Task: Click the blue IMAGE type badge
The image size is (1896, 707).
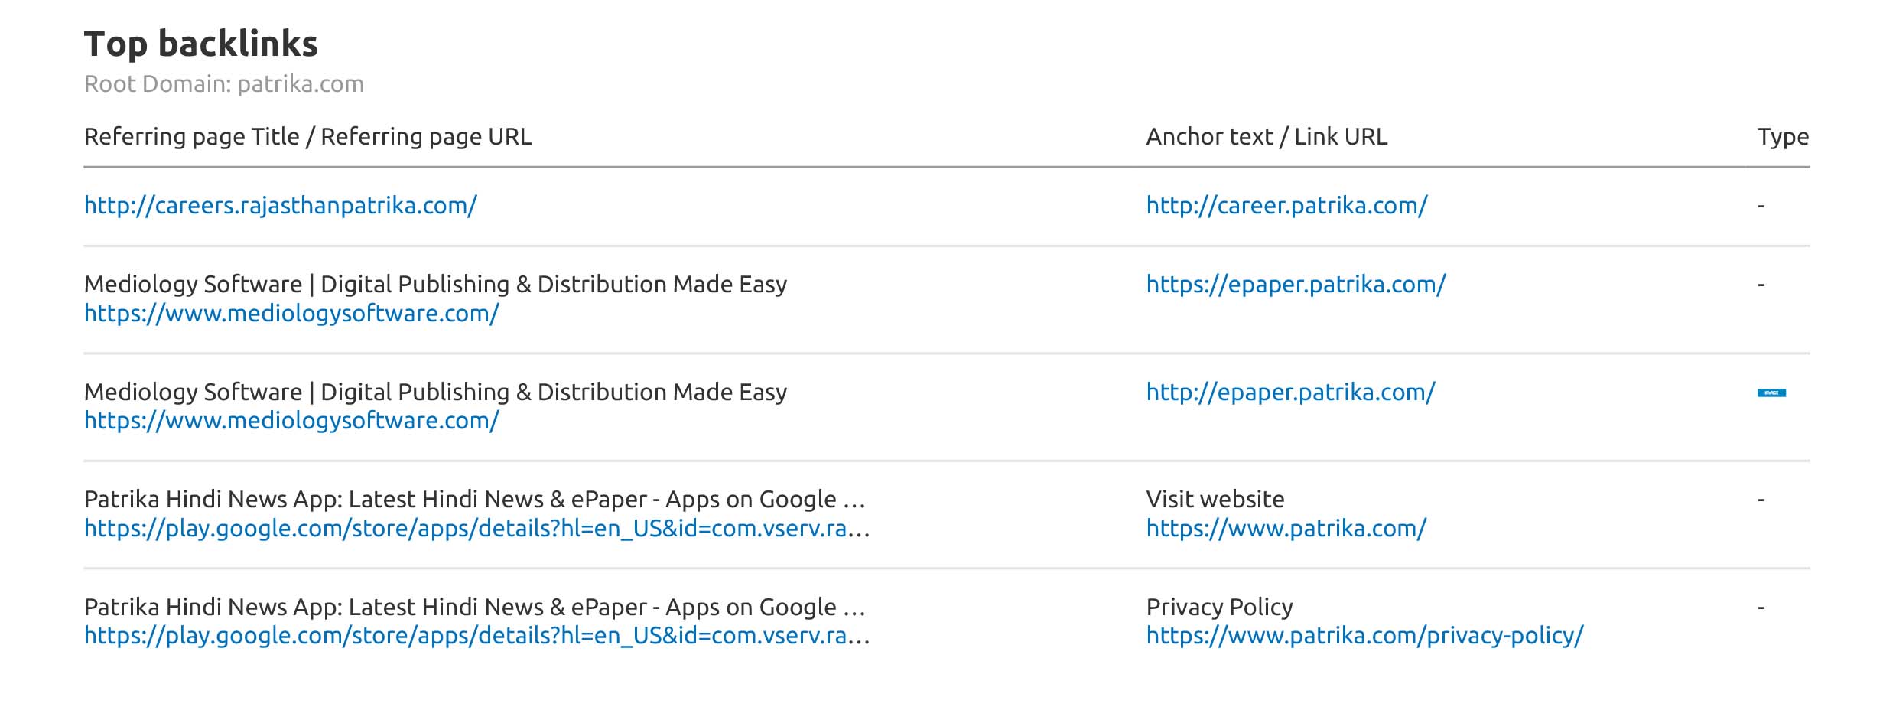Action: pos(1771,393)
